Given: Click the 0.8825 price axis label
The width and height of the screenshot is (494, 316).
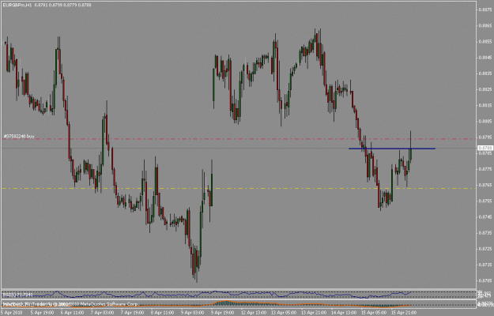Looking at the screenshot, I should pos(485,89).
